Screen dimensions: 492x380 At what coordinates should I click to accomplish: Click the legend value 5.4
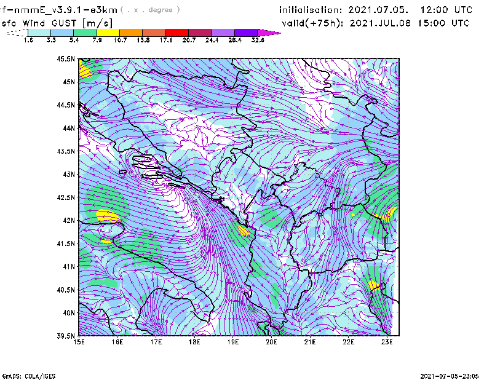[74, 40]
